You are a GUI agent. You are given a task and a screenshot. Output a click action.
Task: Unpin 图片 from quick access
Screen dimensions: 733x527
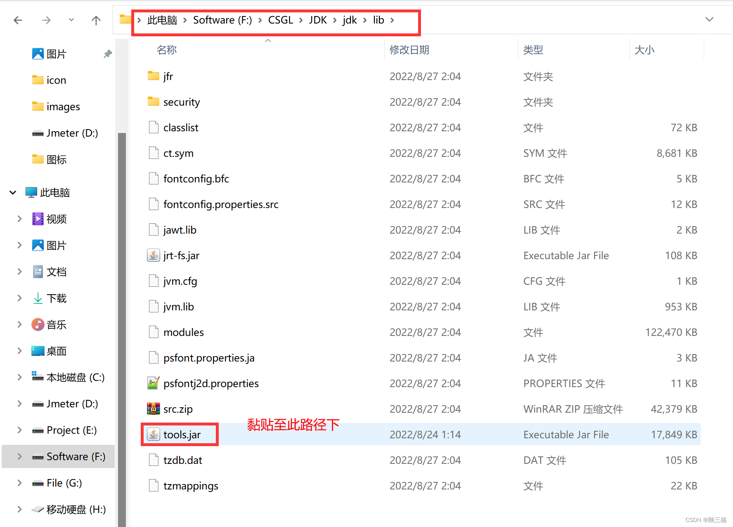108,54
